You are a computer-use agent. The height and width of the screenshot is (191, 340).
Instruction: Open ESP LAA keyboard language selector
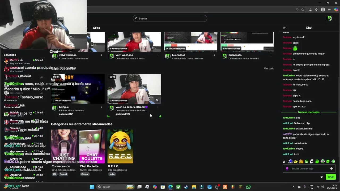[311, 187]
